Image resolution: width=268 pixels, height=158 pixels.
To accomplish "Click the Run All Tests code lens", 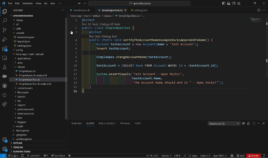I will [x=90, y=24].
